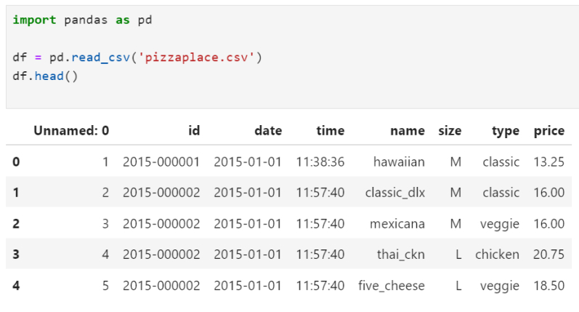Select the 'hawaiian' name cell

coord(399,161)
